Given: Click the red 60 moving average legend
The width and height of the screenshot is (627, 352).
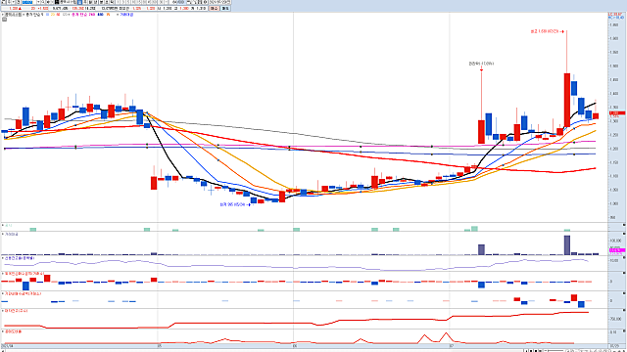Looking at the screenshot, I should 58,15.
